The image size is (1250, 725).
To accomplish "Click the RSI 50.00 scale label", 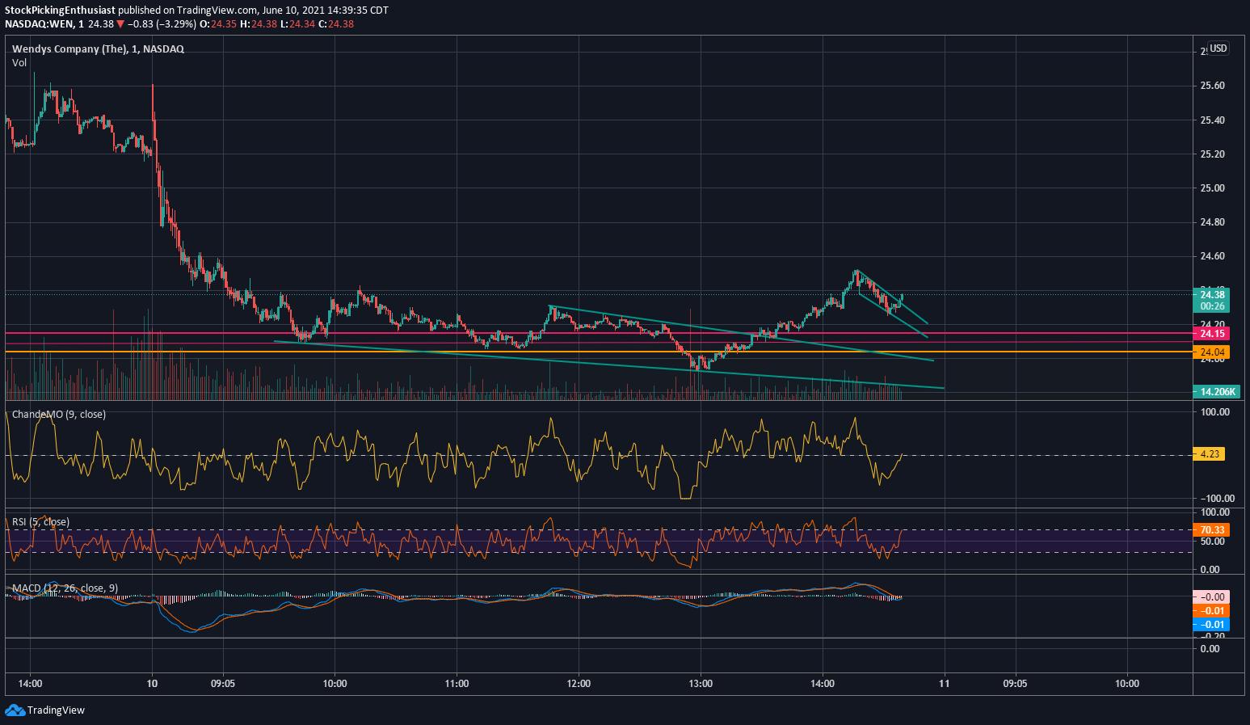I will coord(1211,542).
